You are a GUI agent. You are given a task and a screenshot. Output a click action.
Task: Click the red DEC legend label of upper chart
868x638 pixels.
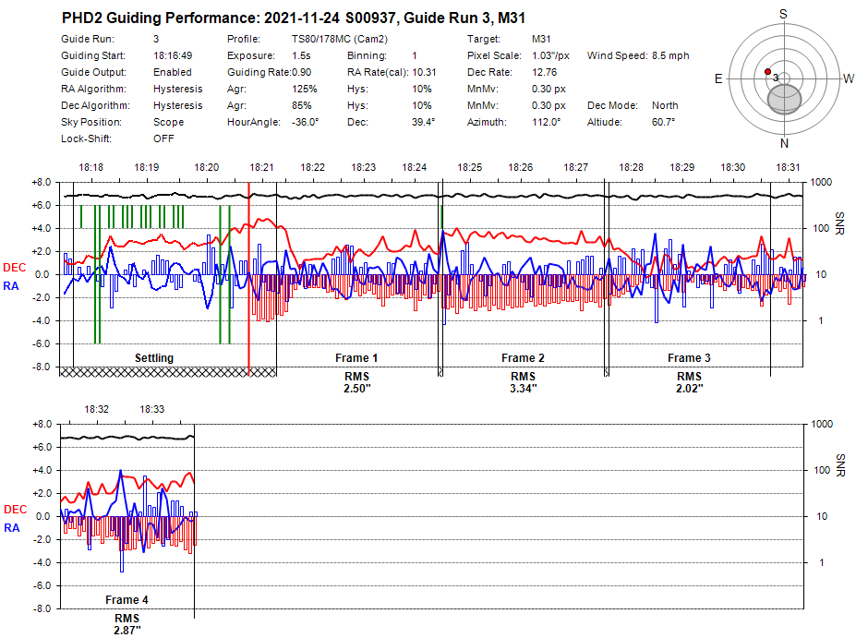click(15, 268)
